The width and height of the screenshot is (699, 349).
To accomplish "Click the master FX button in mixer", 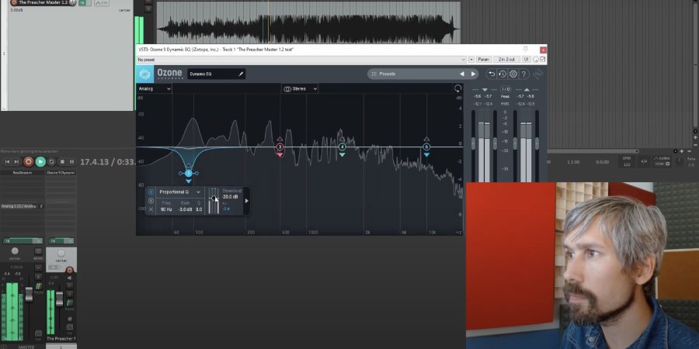I will pos(19,241).
